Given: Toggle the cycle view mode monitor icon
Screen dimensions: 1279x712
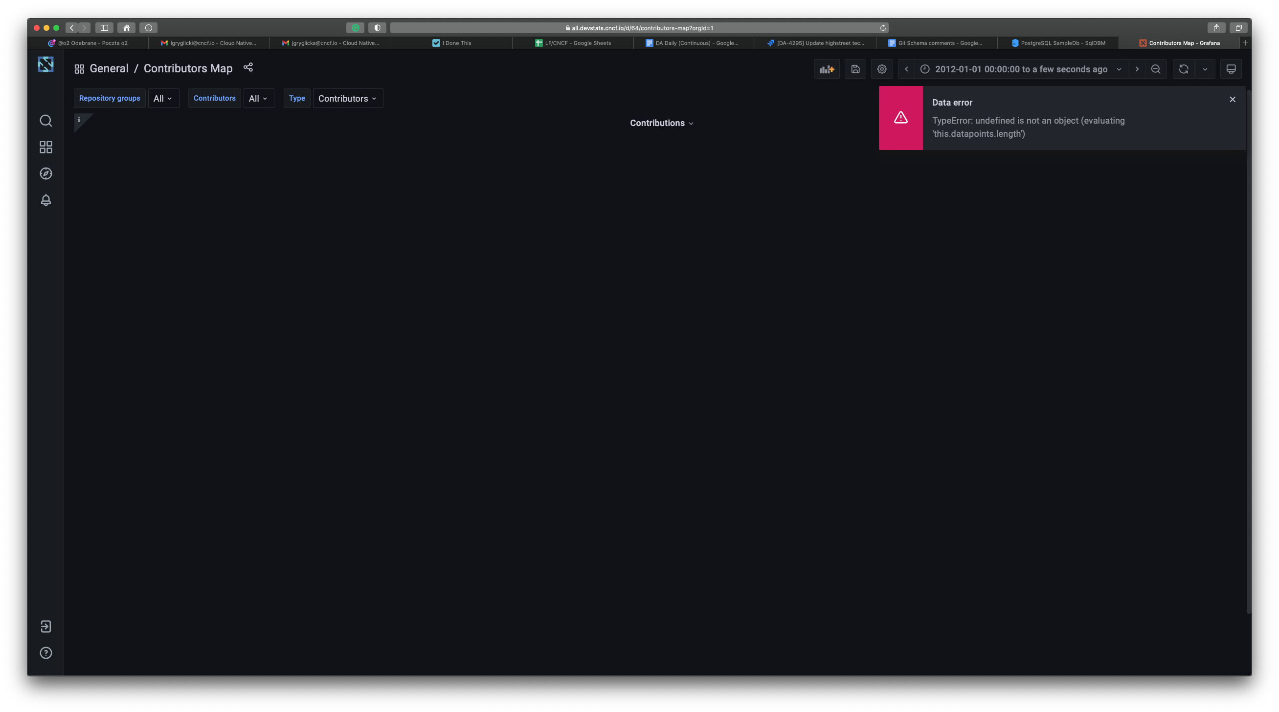Looking at the screenshot, I should click(1231, 69).
